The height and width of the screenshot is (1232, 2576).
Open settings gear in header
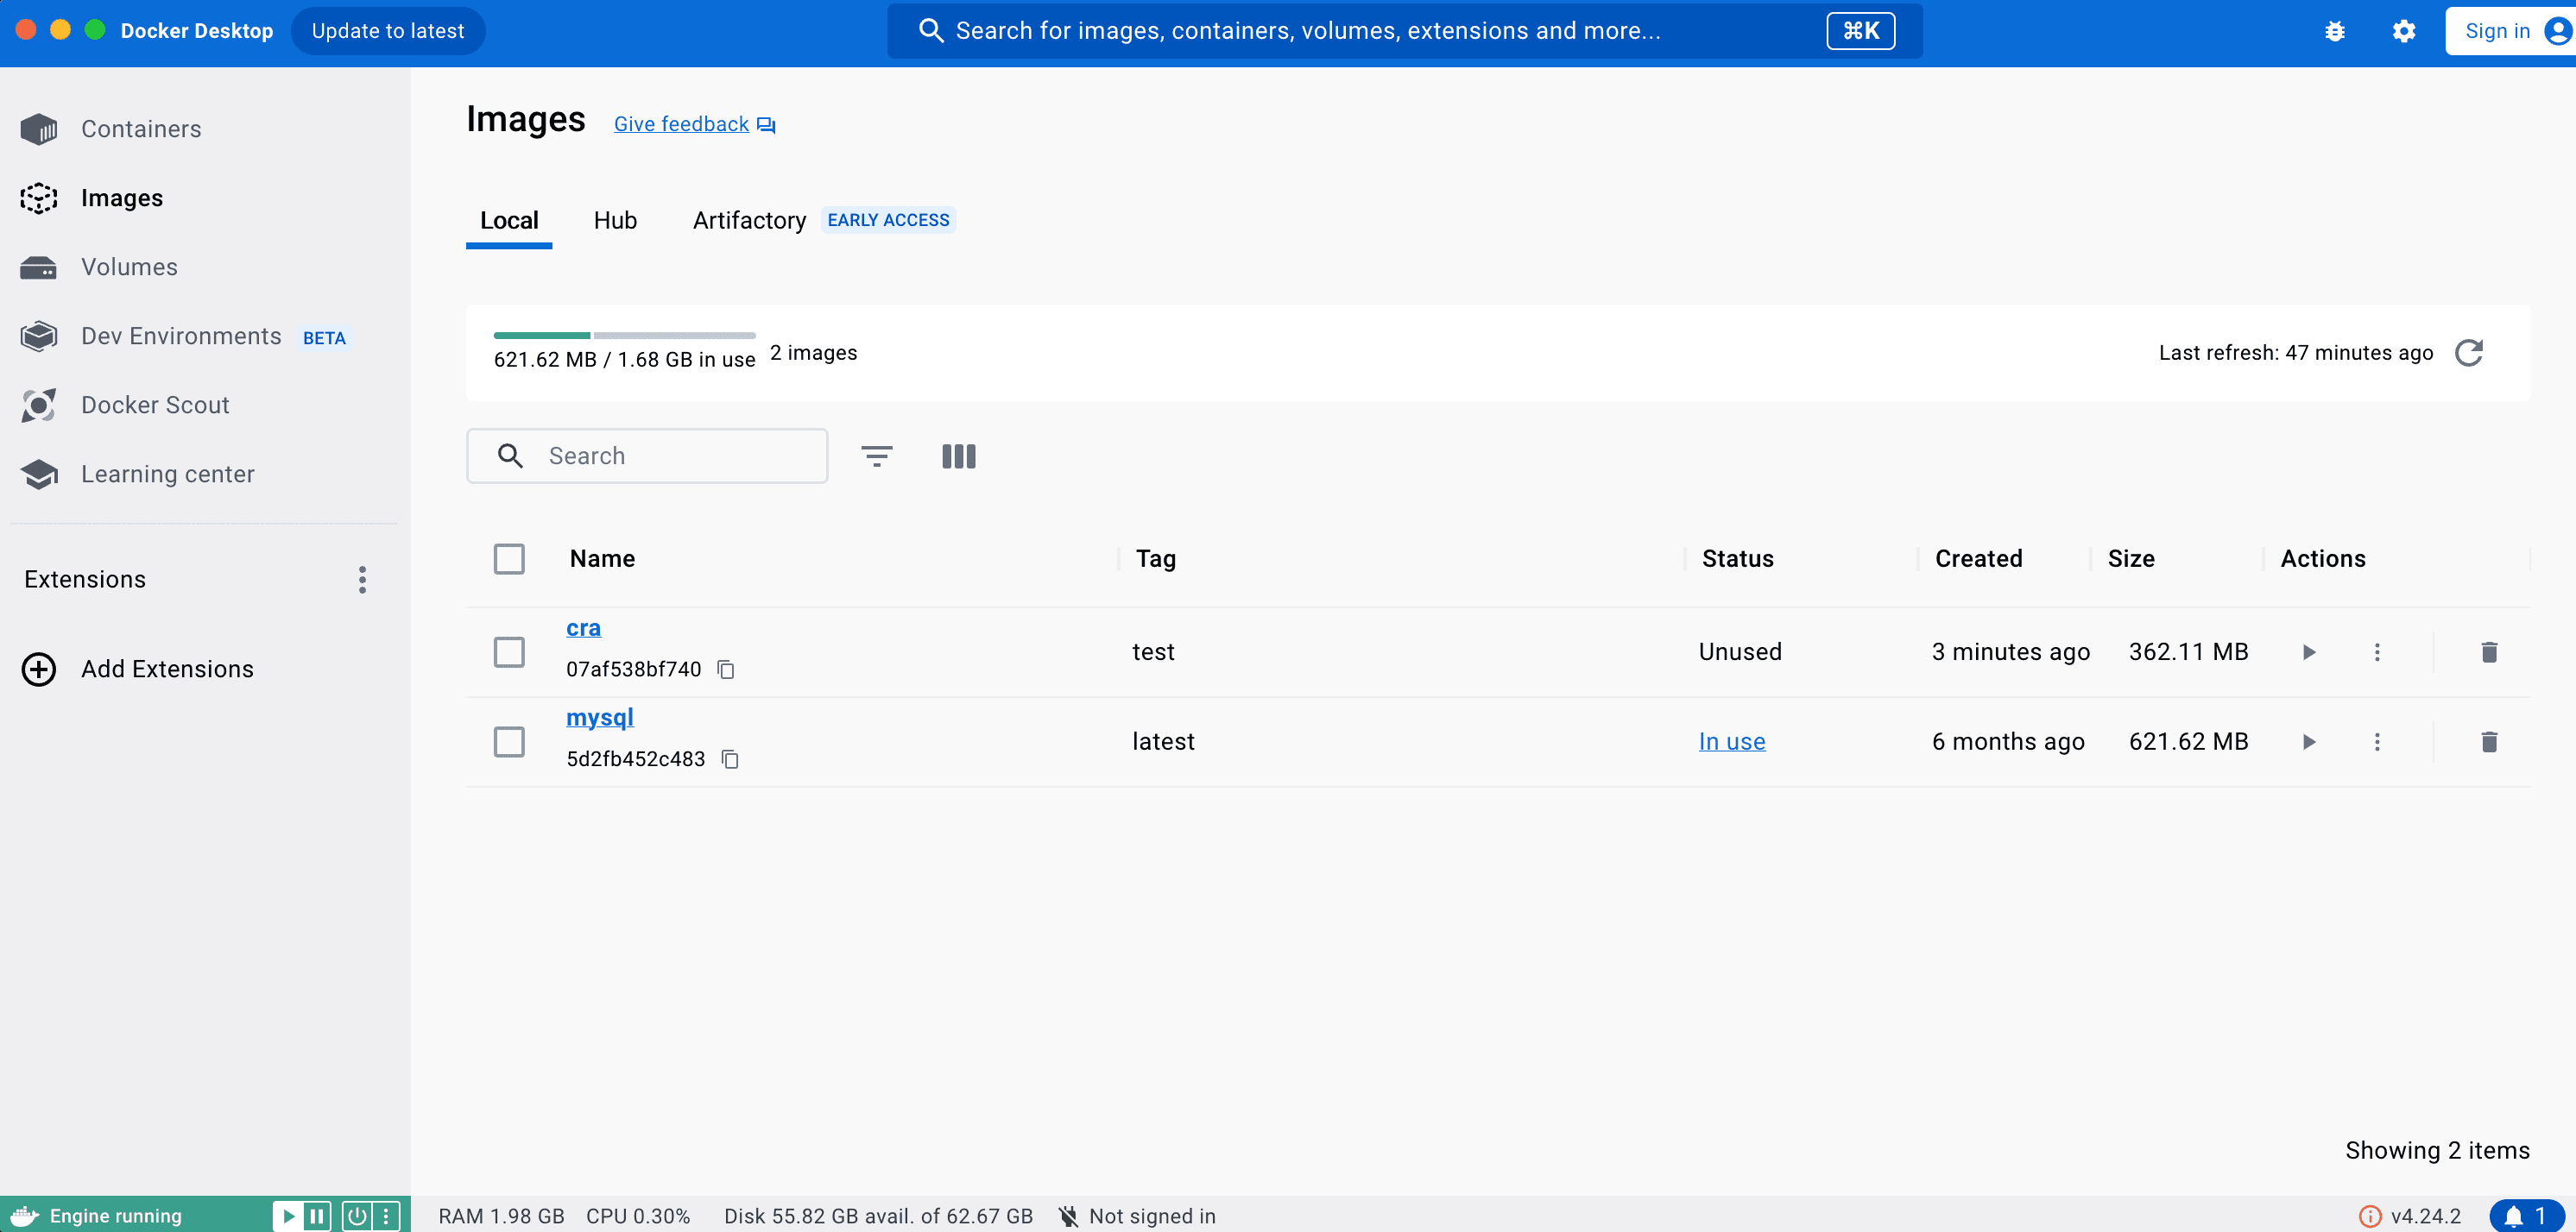[2403, 31]
